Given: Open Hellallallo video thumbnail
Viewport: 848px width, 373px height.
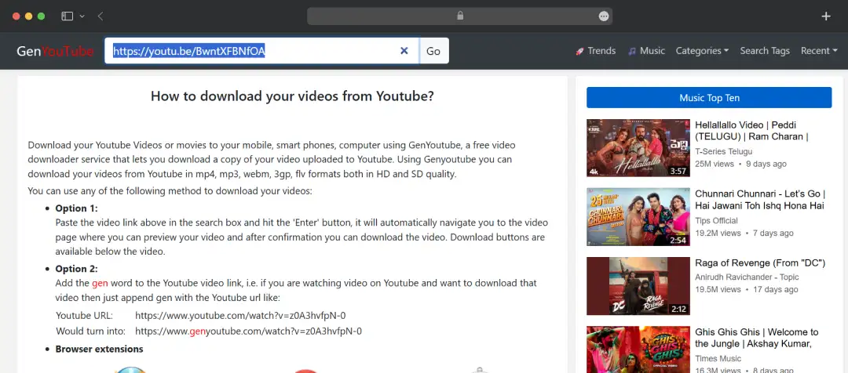Looking at the screenshot, I should 638,148.
